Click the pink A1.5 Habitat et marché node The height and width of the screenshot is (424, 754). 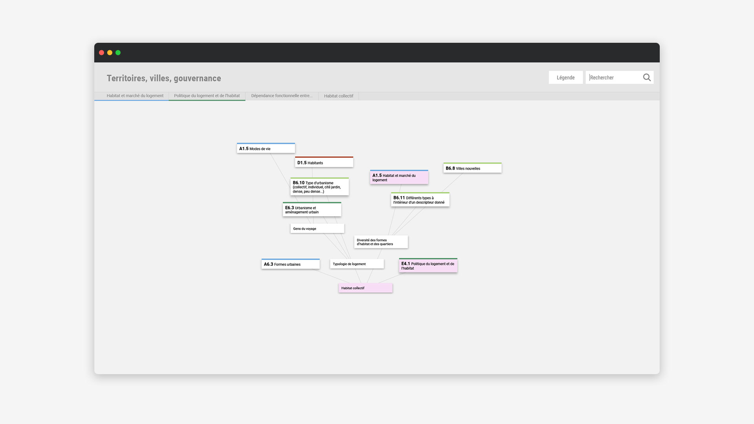click(399, 177)
